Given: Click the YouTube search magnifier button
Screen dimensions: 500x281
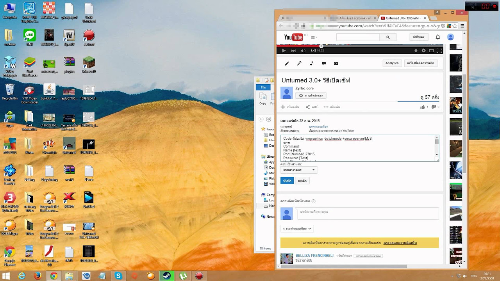Looking at the screenshot, I should click(x=388, y=37).
